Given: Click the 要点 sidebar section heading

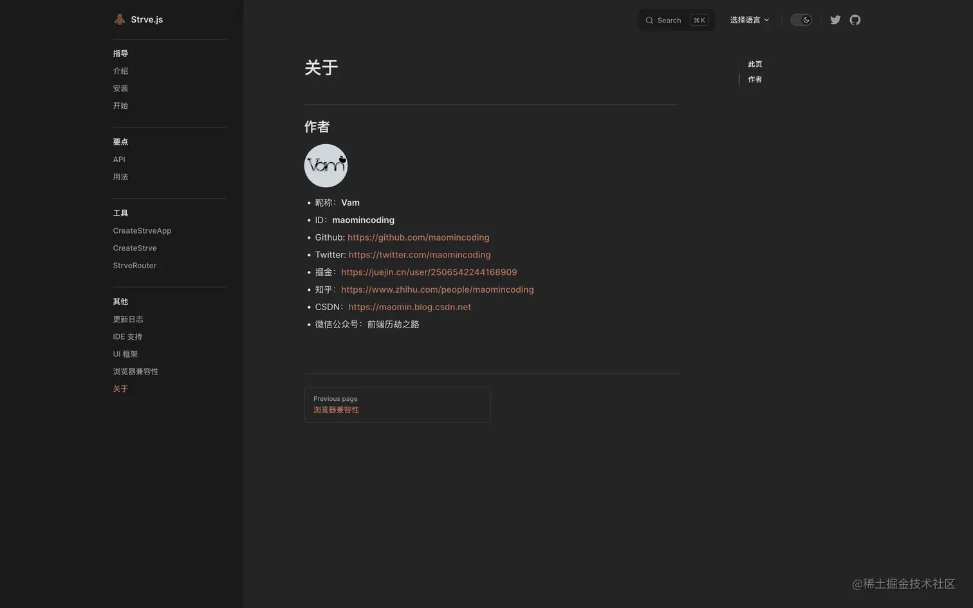Looking at the screenshot, I should (x=120, y=142).
